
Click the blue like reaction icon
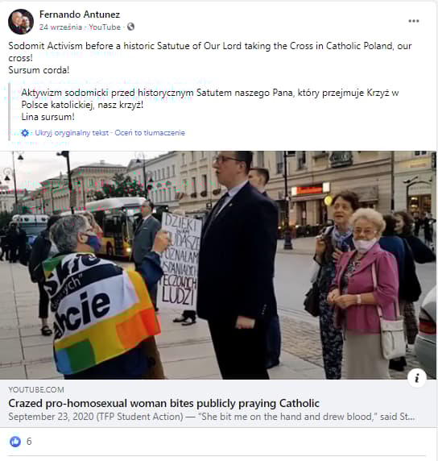15,442
